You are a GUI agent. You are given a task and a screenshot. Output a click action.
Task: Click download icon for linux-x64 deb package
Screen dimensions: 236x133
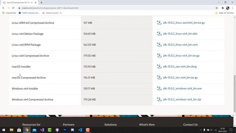pyautogui.click(x=159, y=34)
